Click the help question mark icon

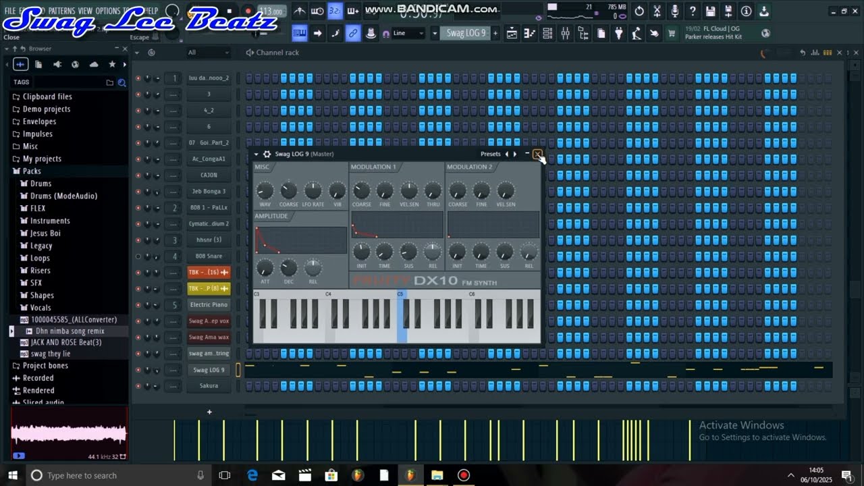[x=693, y=11]
